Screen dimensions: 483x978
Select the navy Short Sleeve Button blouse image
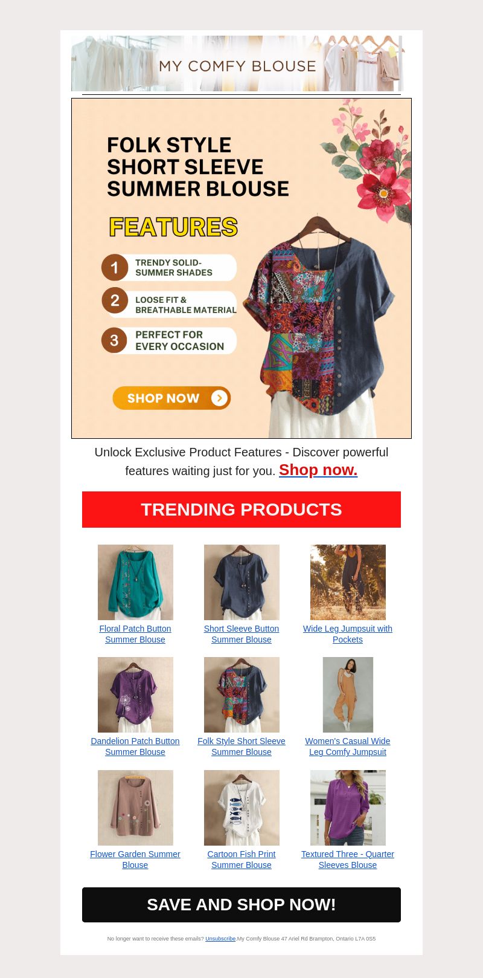click(x=241, y=582)
